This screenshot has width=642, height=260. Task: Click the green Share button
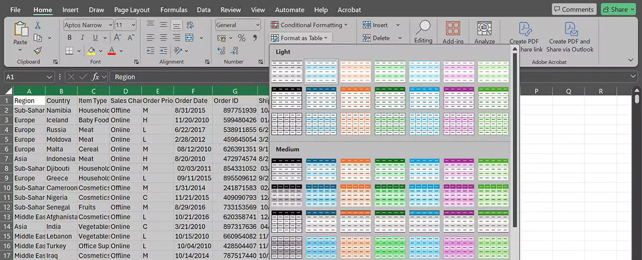click(x=618, y=9)
